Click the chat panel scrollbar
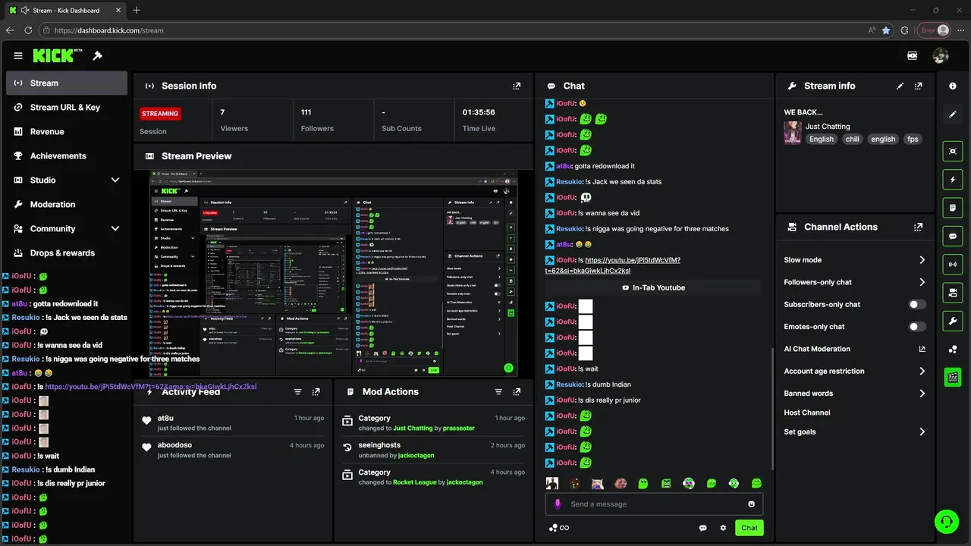Image resolution: width=971 pixels, height=546 pixels. coord(772,409)
